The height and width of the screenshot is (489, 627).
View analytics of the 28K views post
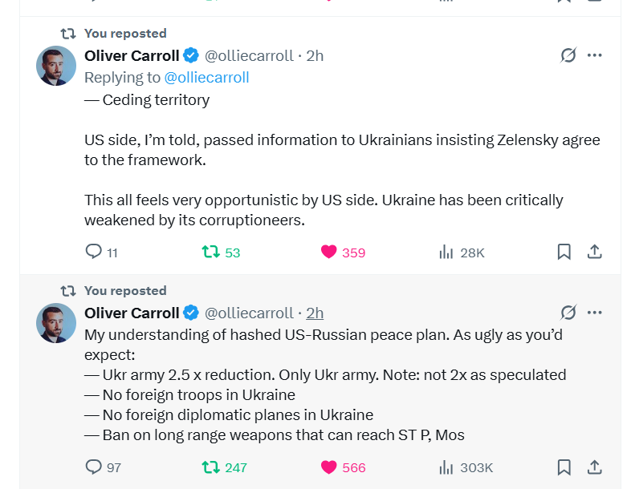446,252
